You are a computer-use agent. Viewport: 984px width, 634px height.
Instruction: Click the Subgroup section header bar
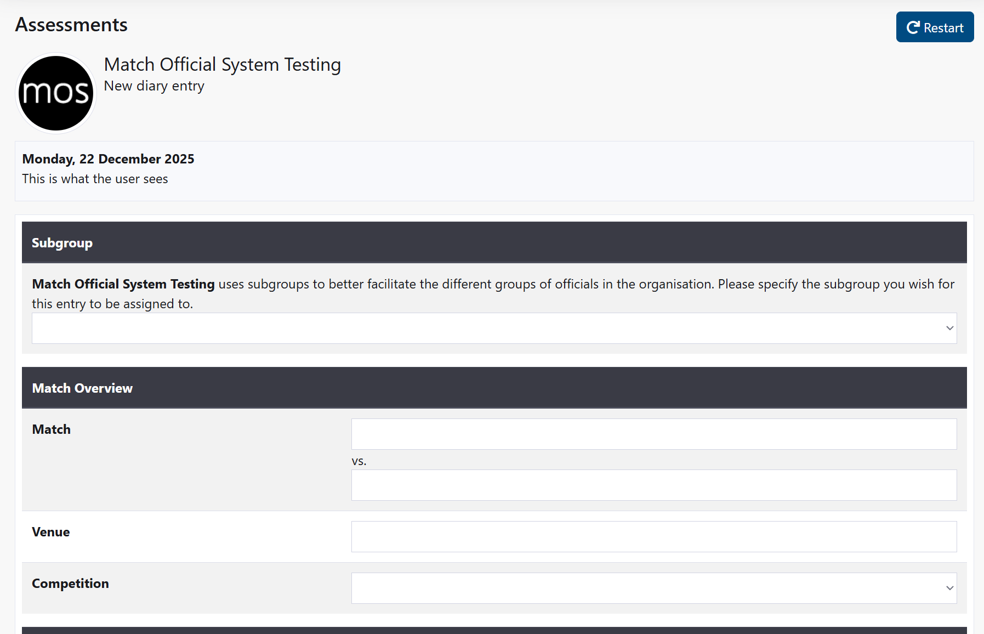(x=493, y=242)
